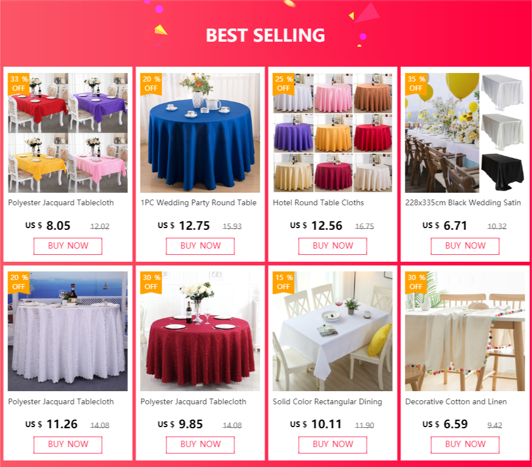Click BUY NOW under Hotel Round Table Cloths
532x467 pixels.
tap(332, 246)
